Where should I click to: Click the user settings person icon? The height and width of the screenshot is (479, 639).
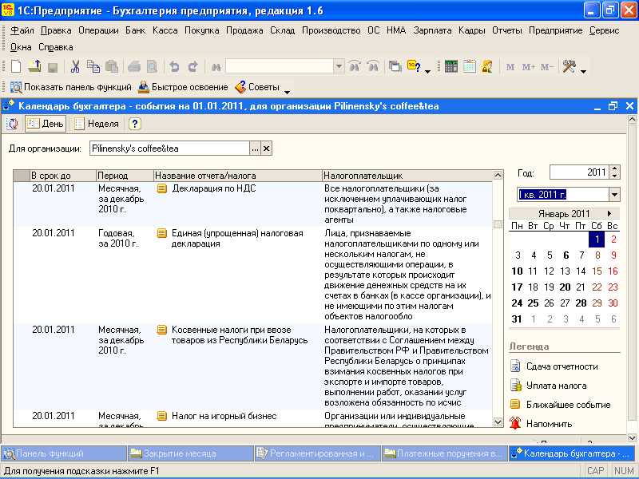pos(487,66)
